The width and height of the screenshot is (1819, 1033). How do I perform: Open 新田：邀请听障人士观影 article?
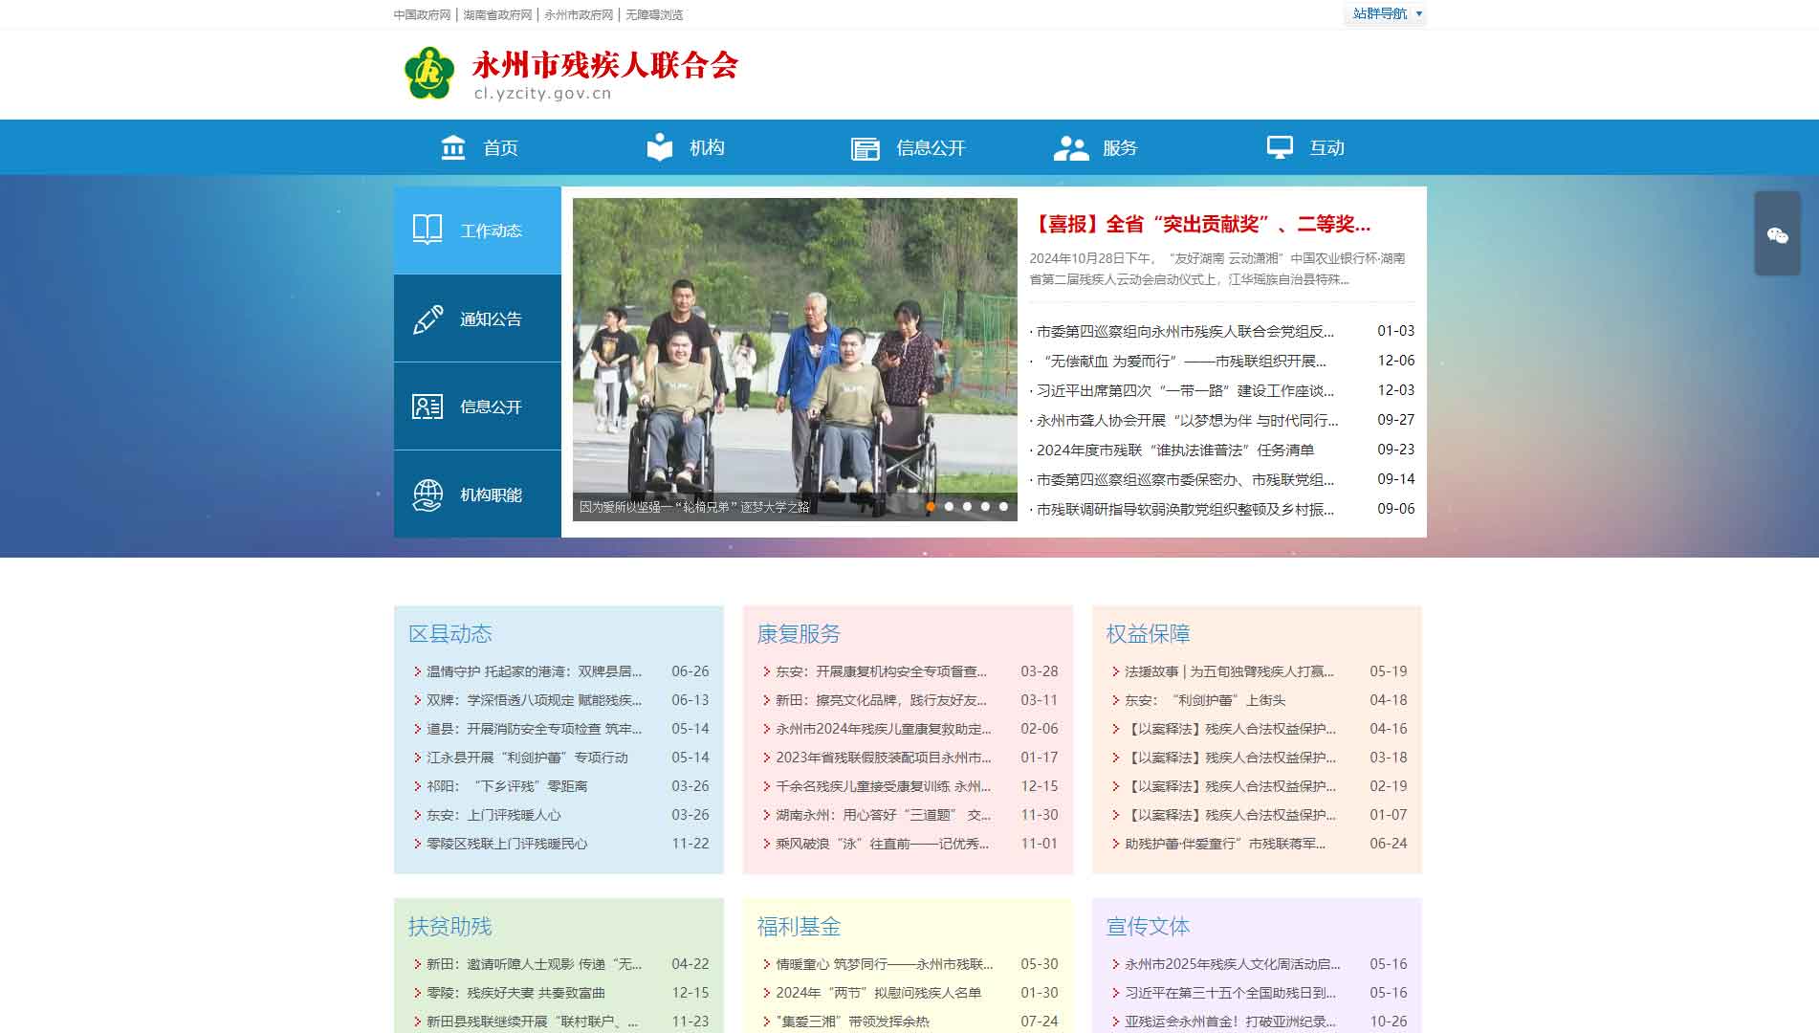(x=534, y=964)
